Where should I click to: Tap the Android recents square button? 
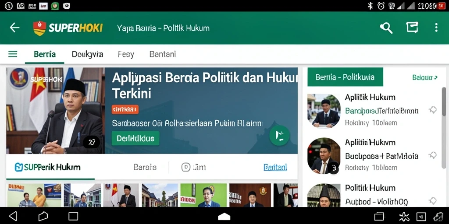(x=73, y=216)
